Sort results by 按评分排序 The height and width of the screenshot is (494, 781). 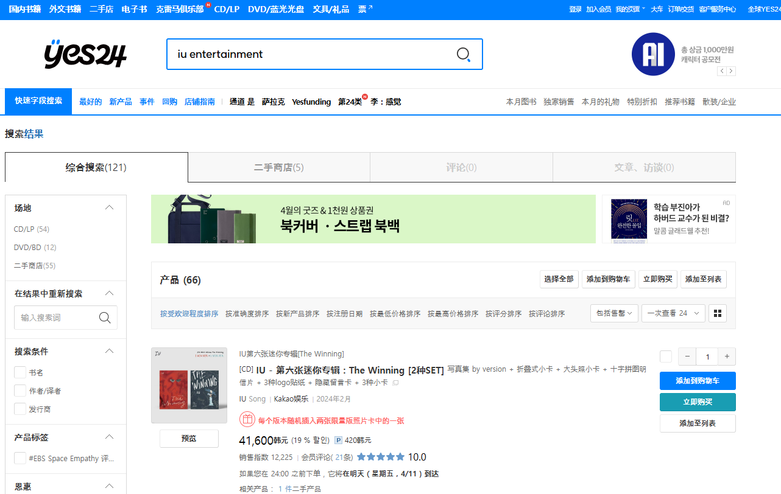point(503,314)
